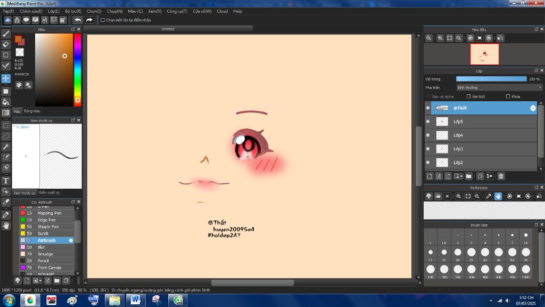The width and height of the screenshot is (545, 307).
Task: Zoom in on the navigator panel
Action: click(440, 38)
